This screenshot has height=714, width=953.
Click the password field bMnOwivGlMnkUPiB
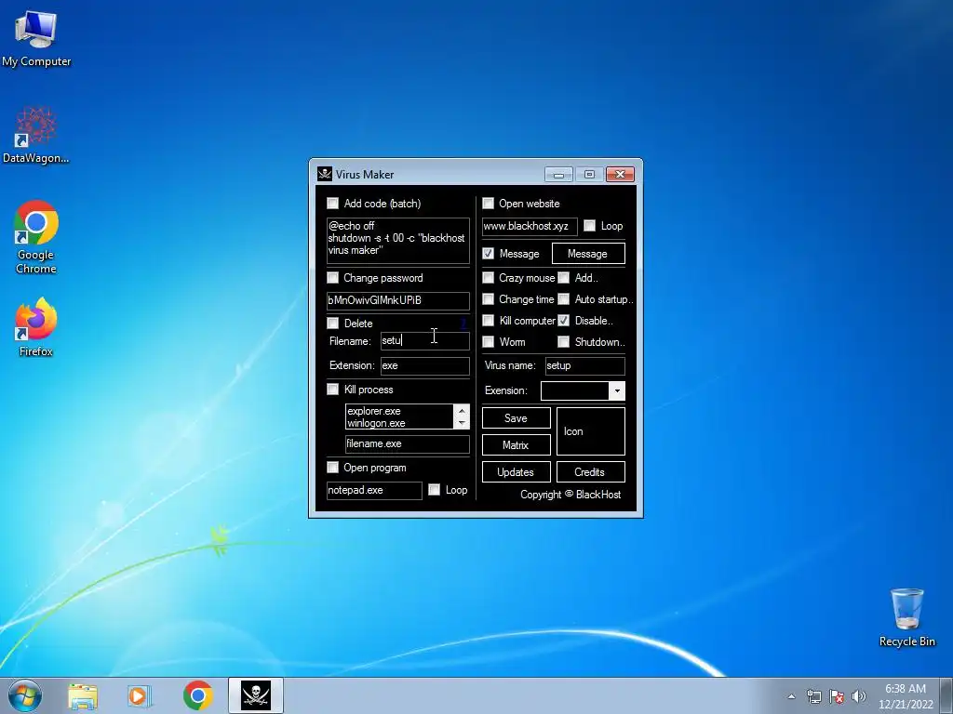click(398, 300)
